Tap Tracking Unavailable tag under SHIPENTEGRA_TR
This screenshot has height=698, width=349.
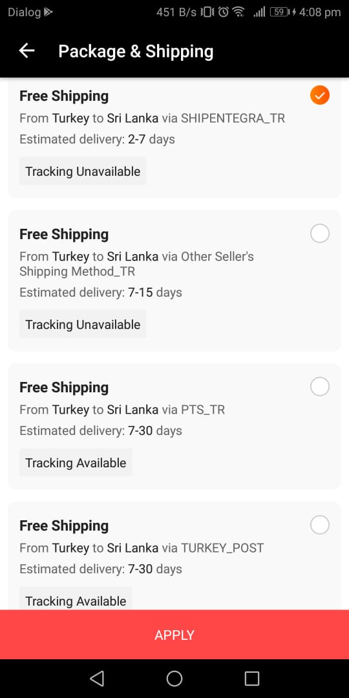tap(83, 171)
